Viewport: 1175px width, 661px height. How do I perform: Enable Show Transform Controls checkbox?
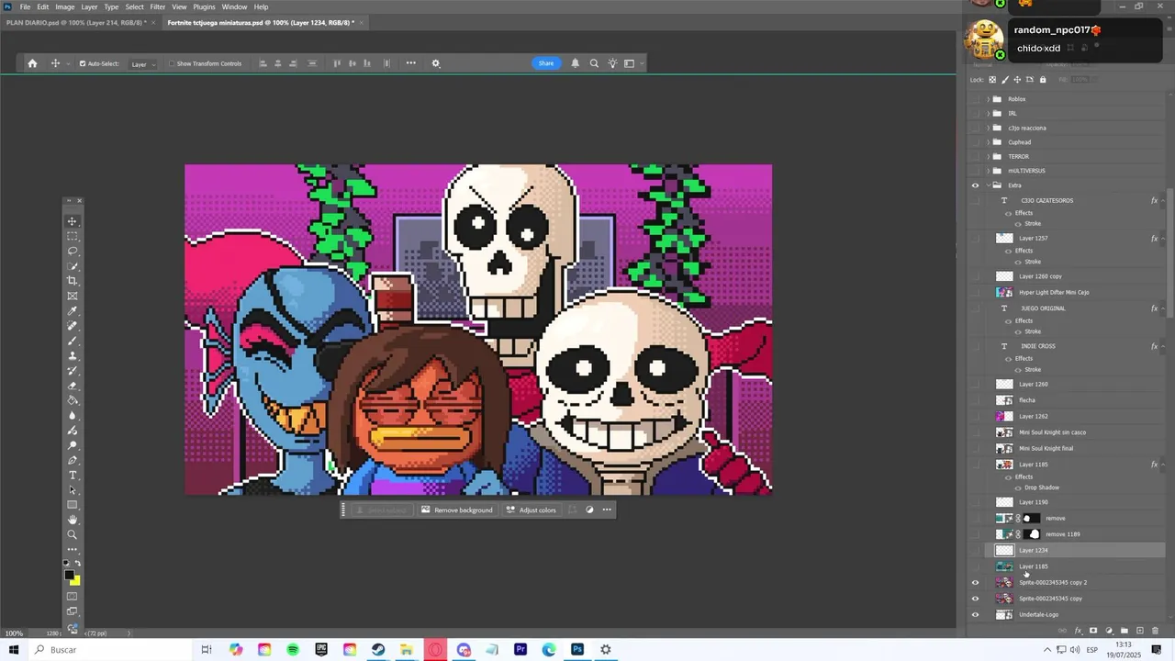[171, 63]
